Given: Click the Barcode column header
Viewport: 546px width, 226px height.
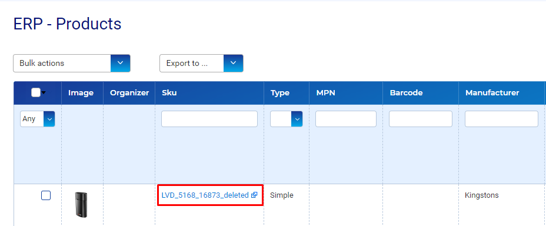Looking at the screenshot, I should tap(406, 92).
